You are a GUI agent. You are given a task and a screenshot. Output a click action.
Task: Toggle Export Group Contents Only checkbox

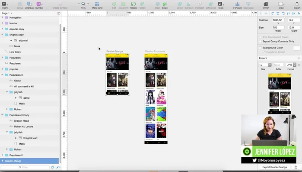click(261, 41)
